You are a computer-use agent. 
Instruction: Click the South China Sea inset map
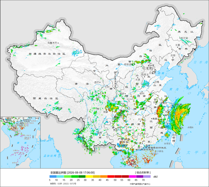click(x=20, y=143)
